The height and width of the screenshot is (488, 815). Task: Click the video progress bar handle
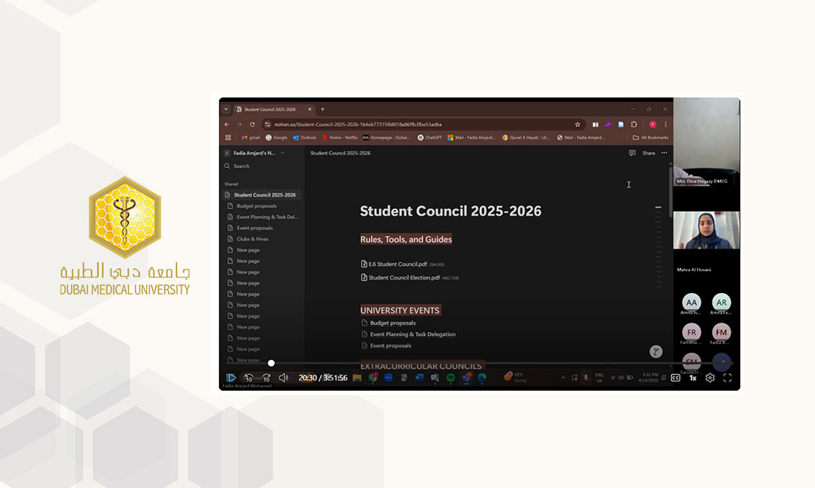coord(271,363)
